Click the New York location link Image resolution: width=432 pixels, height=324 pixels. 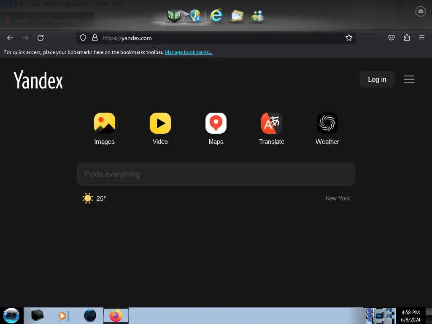338,198
